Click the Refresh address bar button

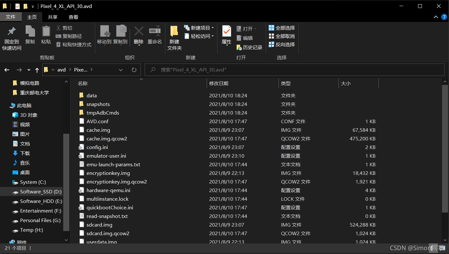coord(134,70)
